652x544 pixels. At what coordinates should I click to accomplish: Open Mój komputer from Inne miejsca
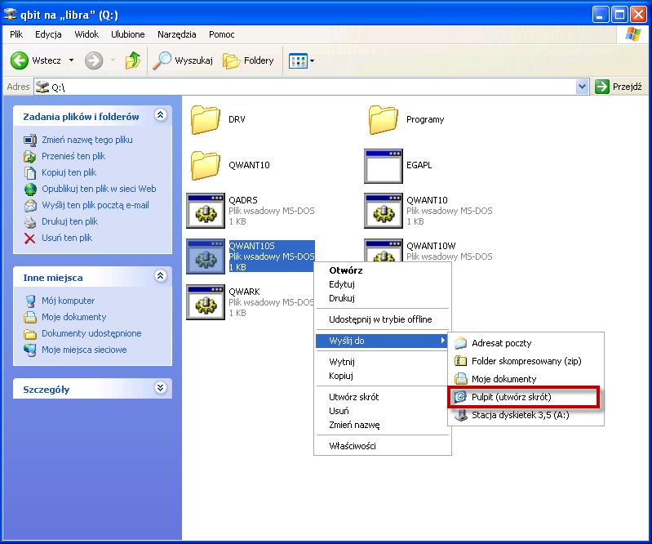click(x=69, y=301)
